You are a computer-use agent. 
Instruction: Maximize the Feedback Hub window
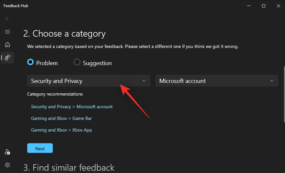263,6
